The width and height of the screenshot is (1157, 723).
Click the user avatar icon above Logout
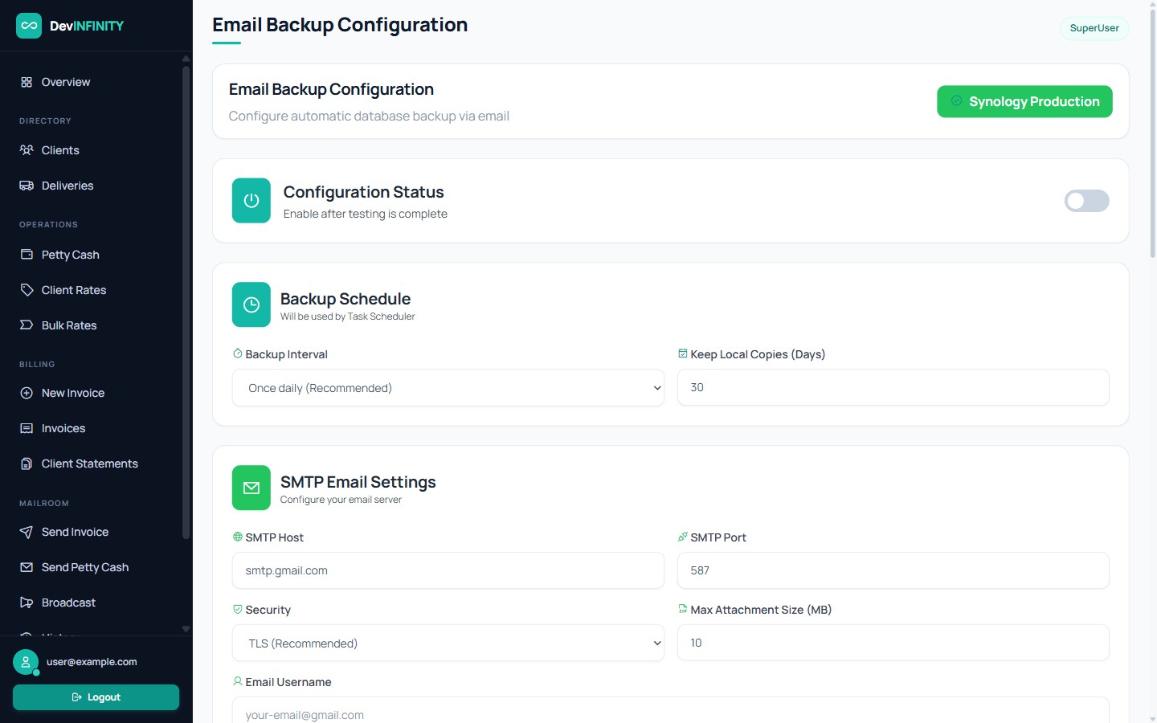click(x=26, y=662)
